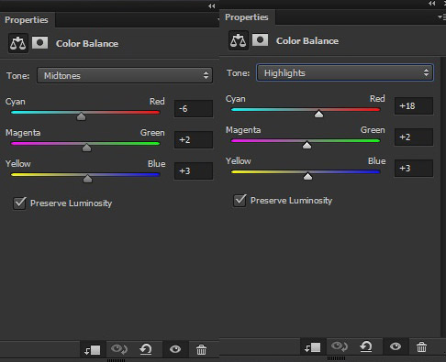Screen dimensions: 446x362
Task: Click the Color Balance scales icon in Midtones panel
Action: [x=18, y=43]
